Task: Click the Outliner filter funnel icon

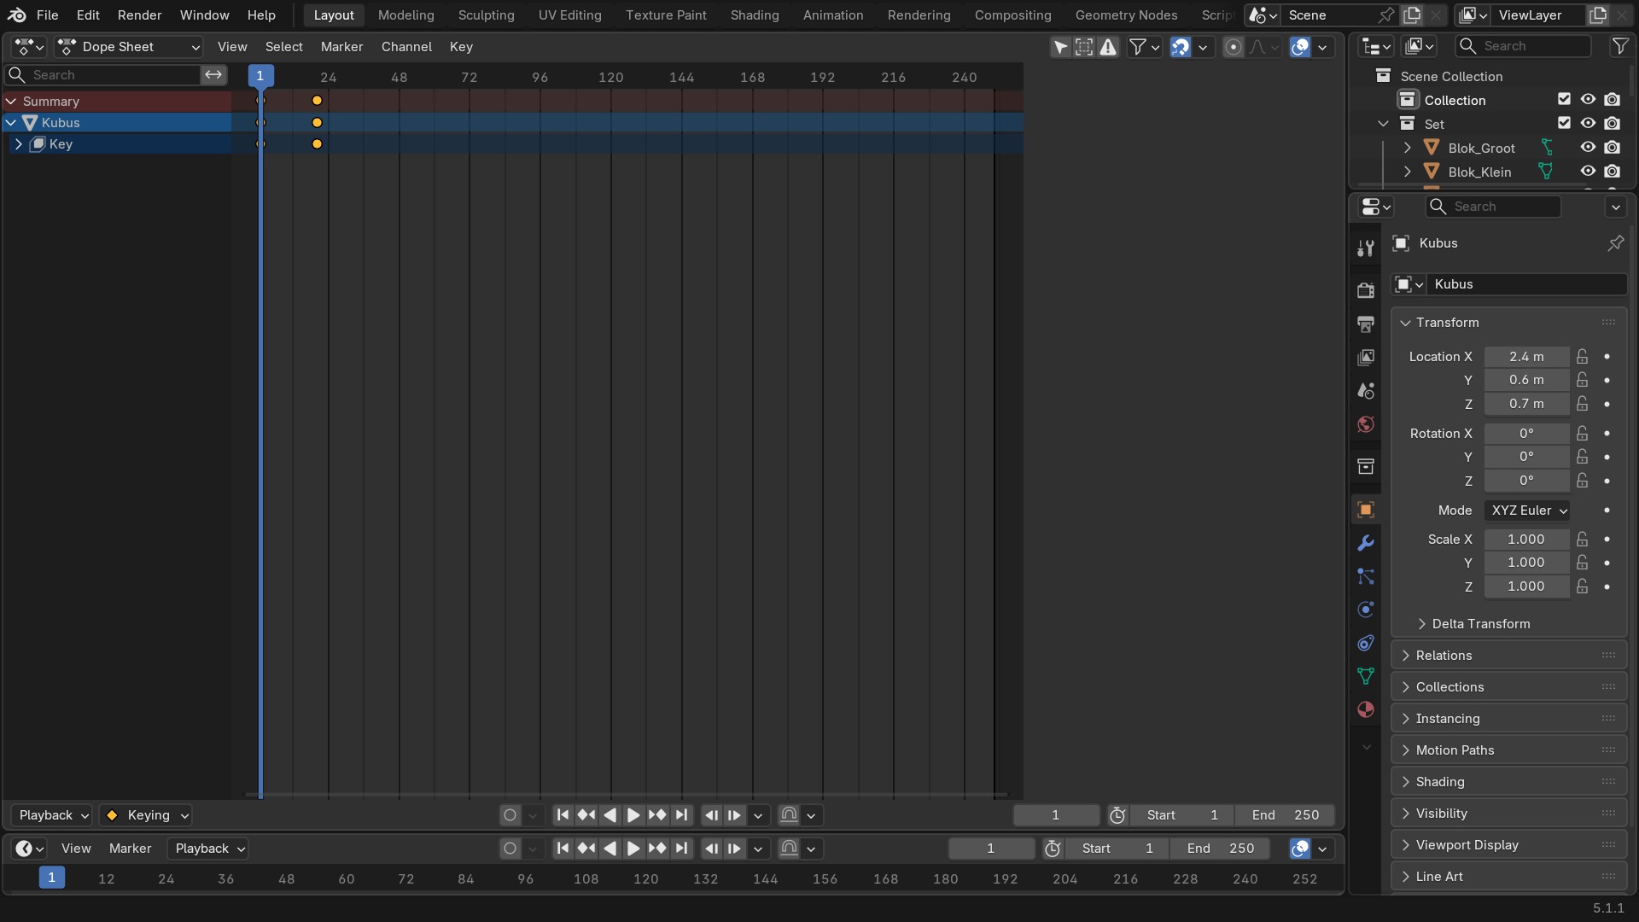Action: click(1619, 46)
